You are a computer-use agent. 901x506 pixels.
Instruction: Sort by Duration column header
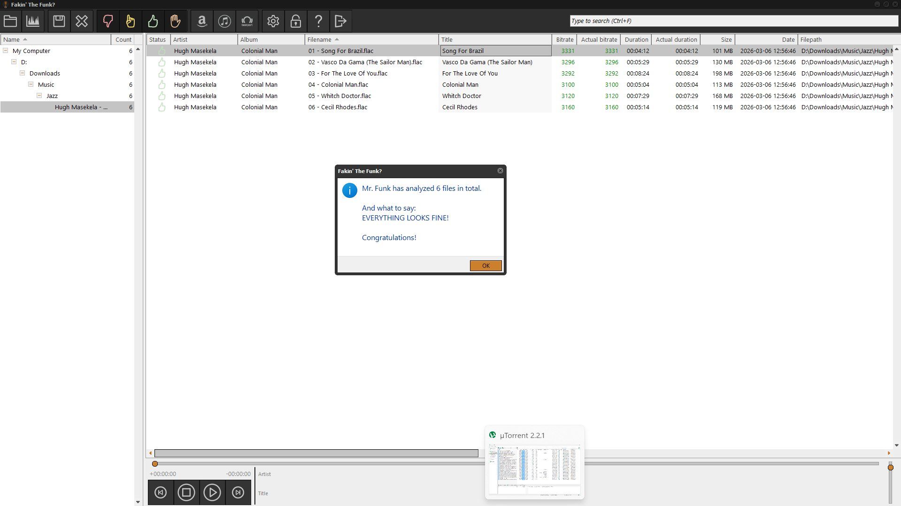pos(636,40)
